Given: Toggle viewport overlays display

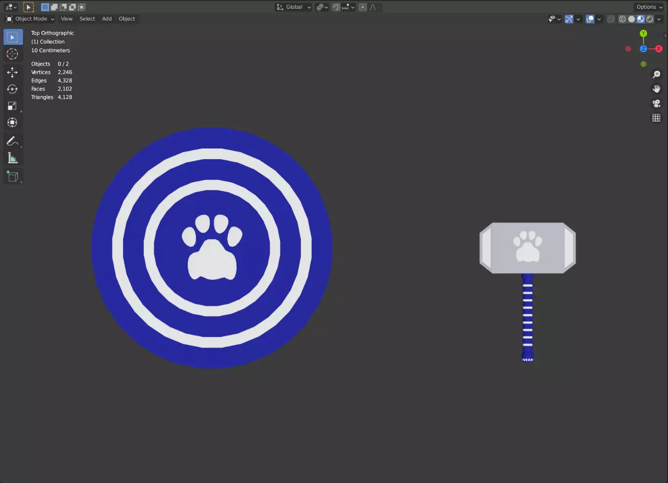Looking at the screenshot, I should [590, 19].
